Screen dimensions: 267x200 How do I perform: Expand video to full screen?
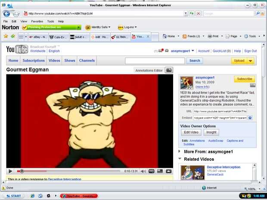168,171
